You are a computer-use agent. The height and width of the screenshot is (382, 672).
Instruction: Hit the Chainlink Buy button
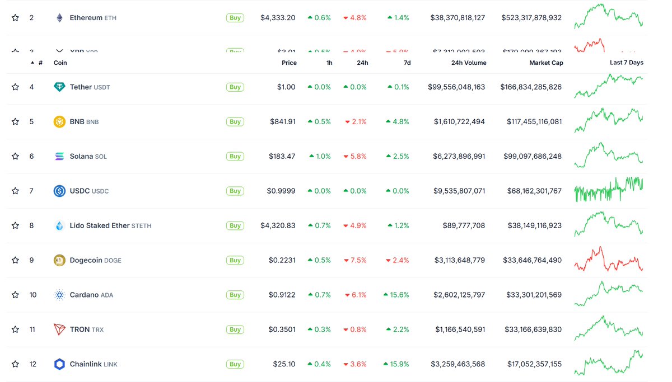(x=235, y=364)
